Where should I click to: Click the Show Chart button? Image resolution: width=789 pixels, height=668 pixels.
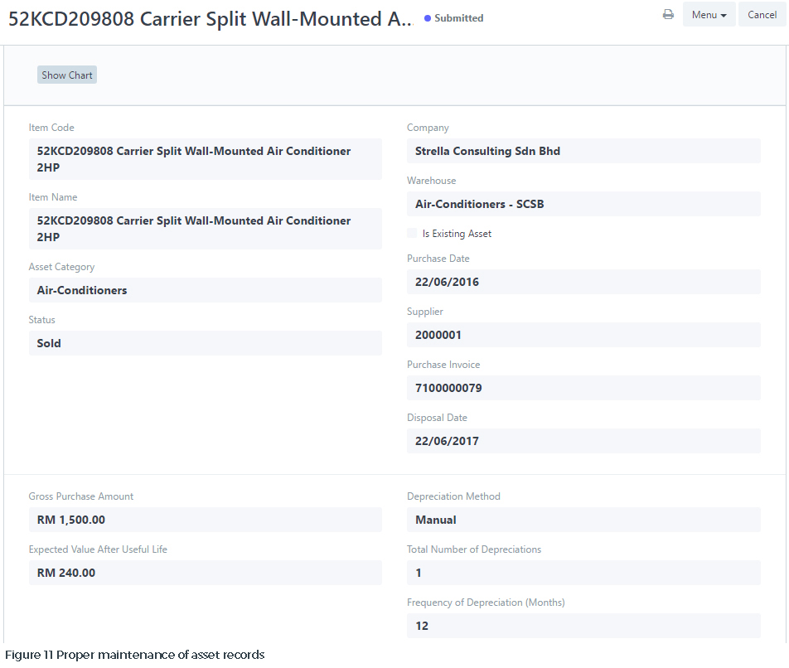coord(67,75)
